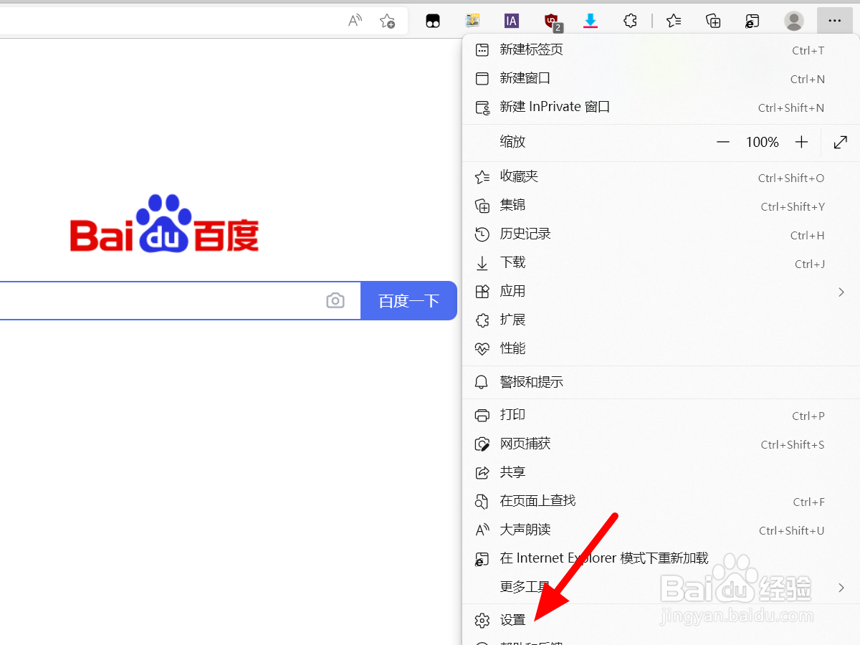Open the Extensions puzzle piece icon
The height and width of the screenshot is (645, 860).
tap(630, 21)
